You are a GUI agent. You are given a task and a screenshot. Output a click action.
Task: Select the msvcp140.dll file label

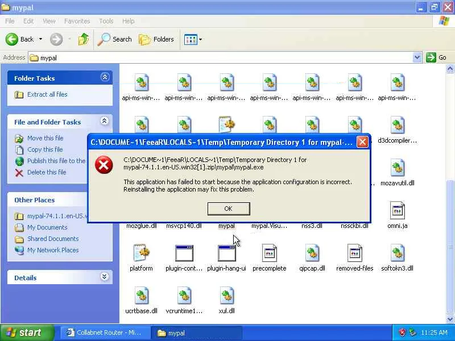point(184,226)
